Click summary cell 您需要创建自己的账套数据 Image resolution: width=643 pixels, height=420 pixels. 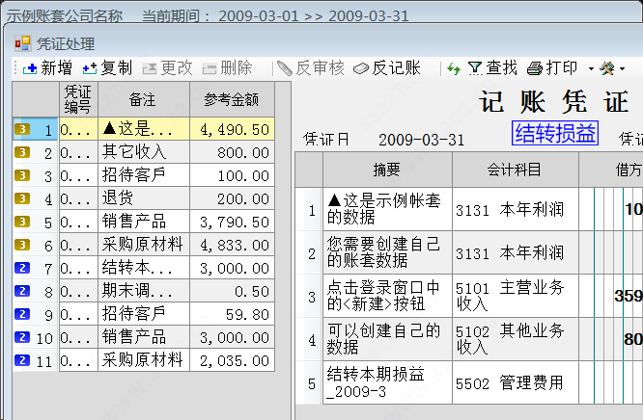pyautogui.click(x=387, y=252)
